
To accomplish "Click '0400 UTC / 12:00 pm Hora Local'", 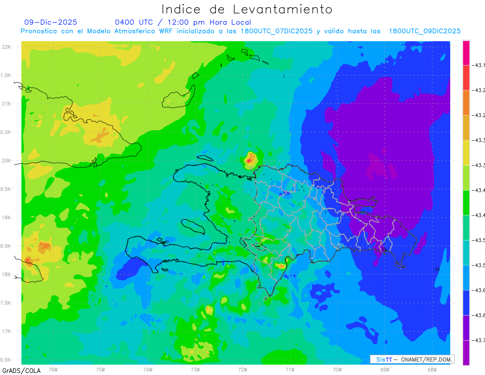I will 183,22.
